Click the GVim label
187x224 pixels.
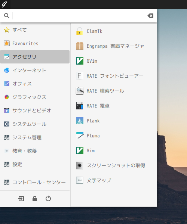coord(92,61)
